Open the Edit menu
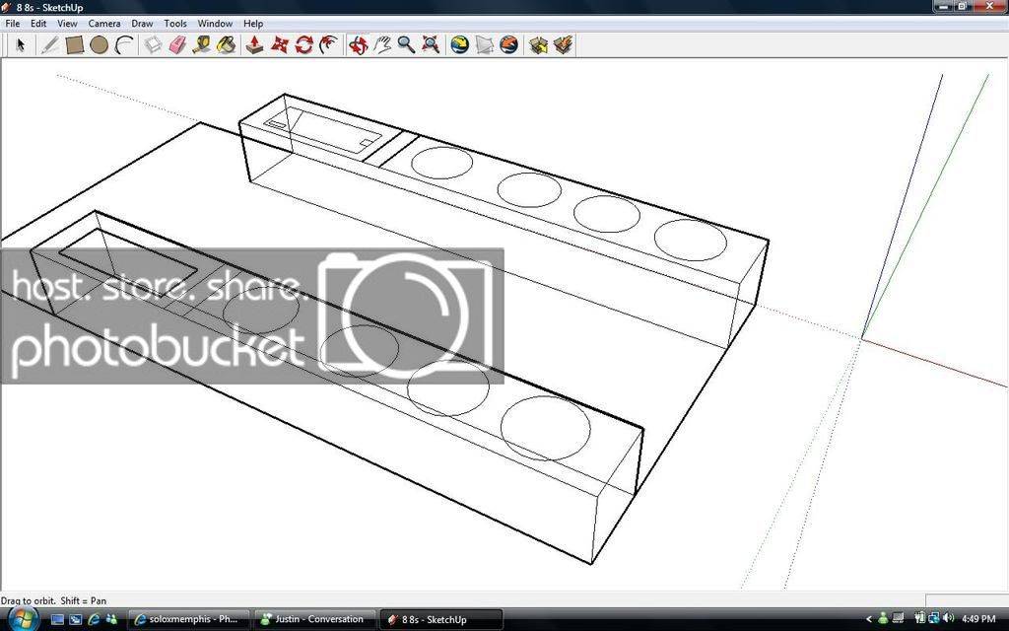This screenshot has width=1009, height=631. click(38, 24)
